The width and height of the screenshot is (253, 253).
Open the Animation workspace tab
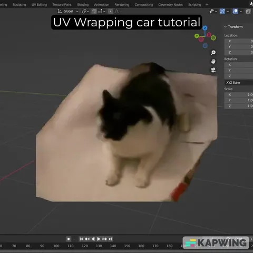pos(102,5)
